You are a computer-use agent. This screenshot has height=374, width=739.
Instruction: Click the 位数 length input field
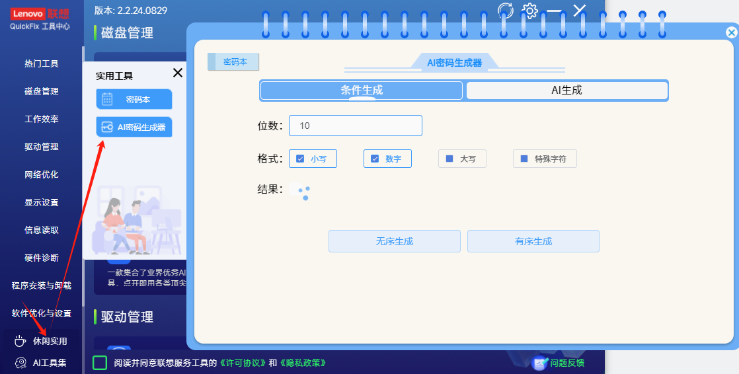355,126
